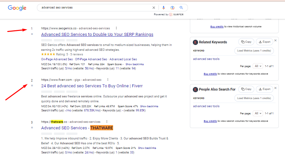Click website traffic 24/mo for thatware
This screenshot has height=158, width=285.
coord(89,152)
